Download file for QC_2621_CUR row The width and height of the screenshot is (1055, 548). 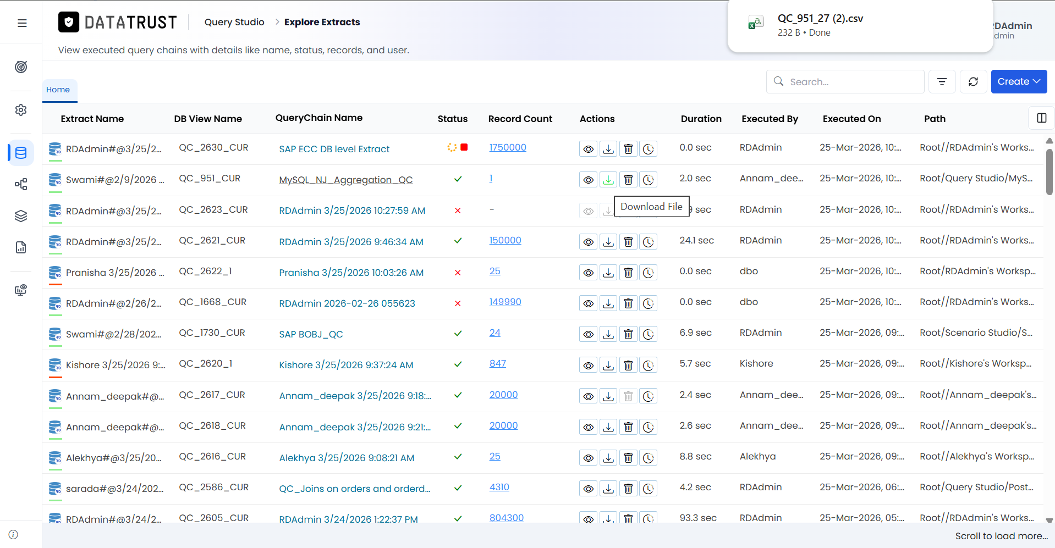point(608,241)
